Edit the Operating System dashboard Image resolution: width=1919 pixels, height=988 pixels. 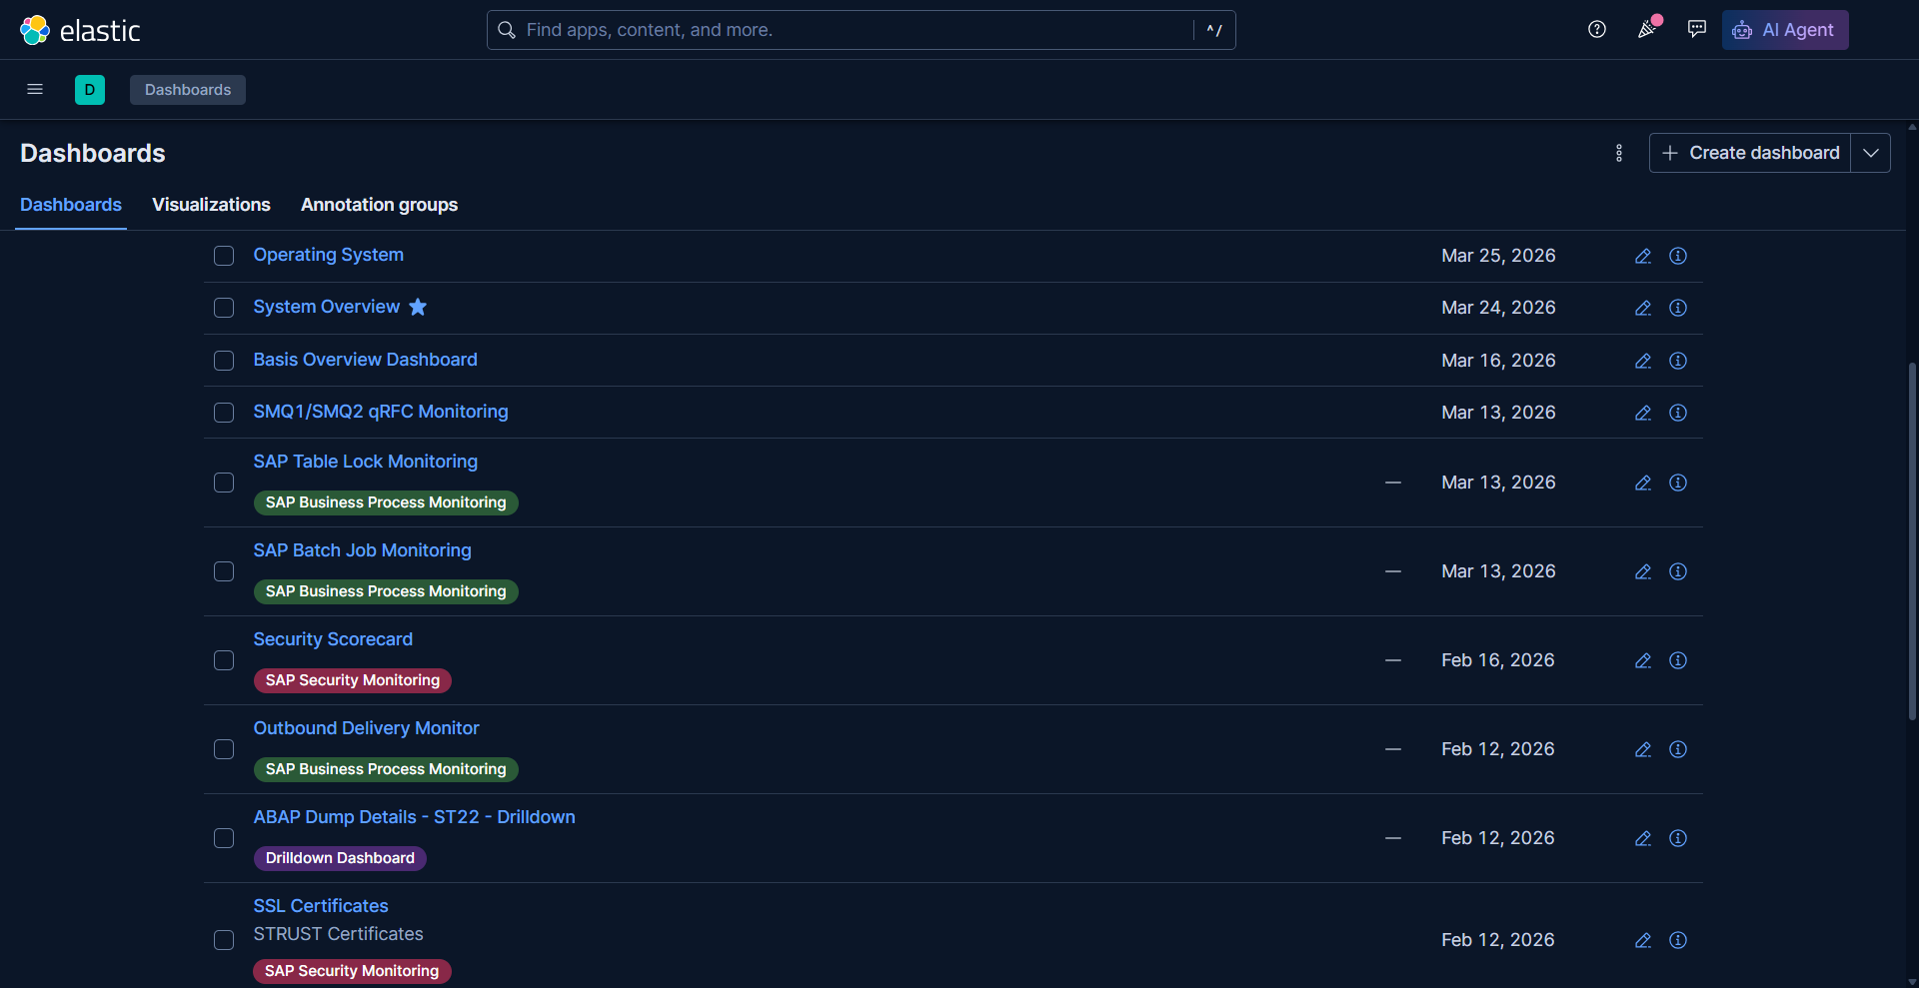click(1643, 256)
